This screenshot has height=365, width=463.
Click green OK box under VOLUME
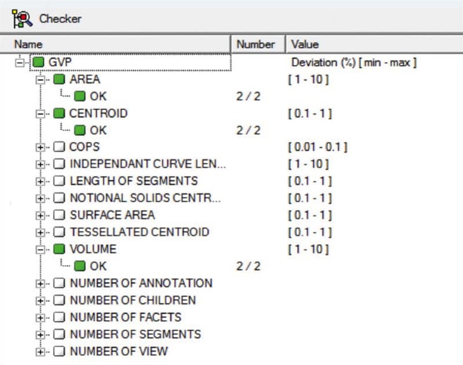pyautogui.click(x=80, y=266)
